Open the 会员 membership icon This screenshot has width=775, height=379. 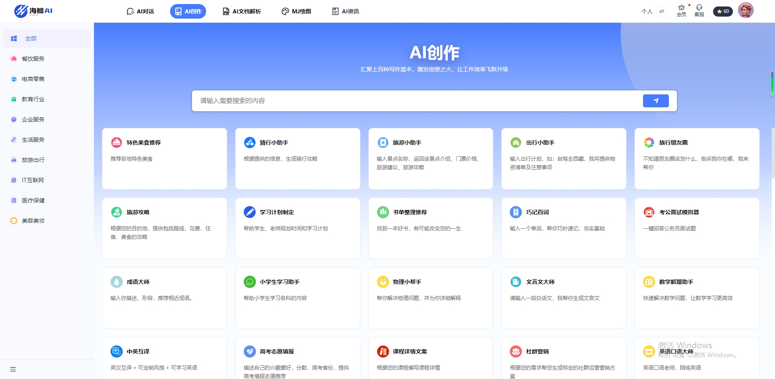(681, 11)
